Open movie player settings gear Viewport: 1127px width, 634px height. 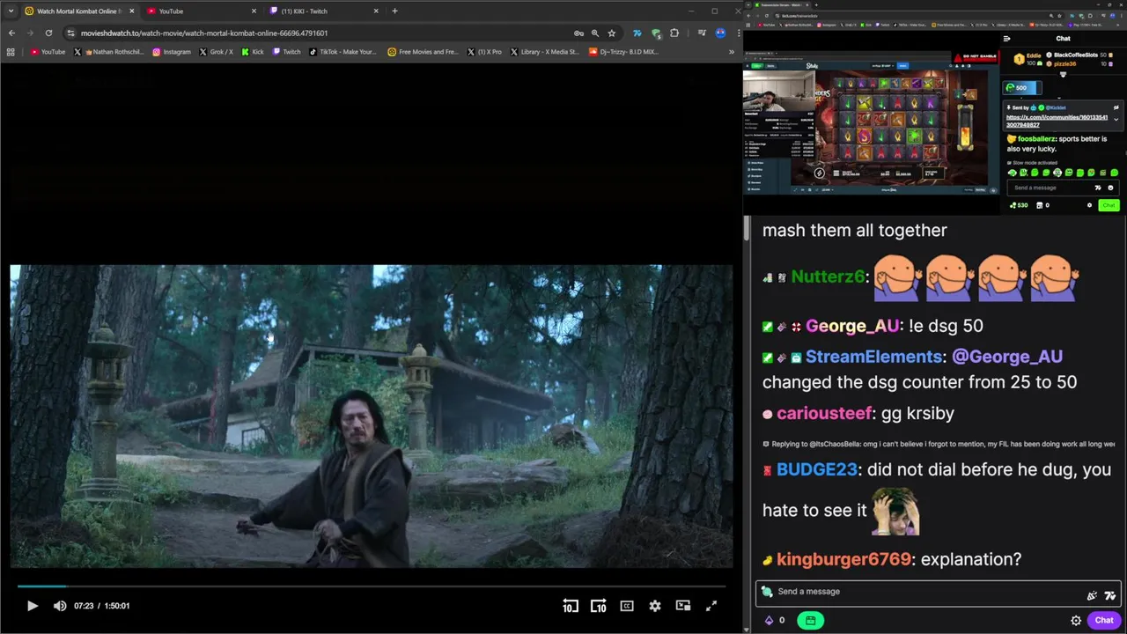click(655, 606)
